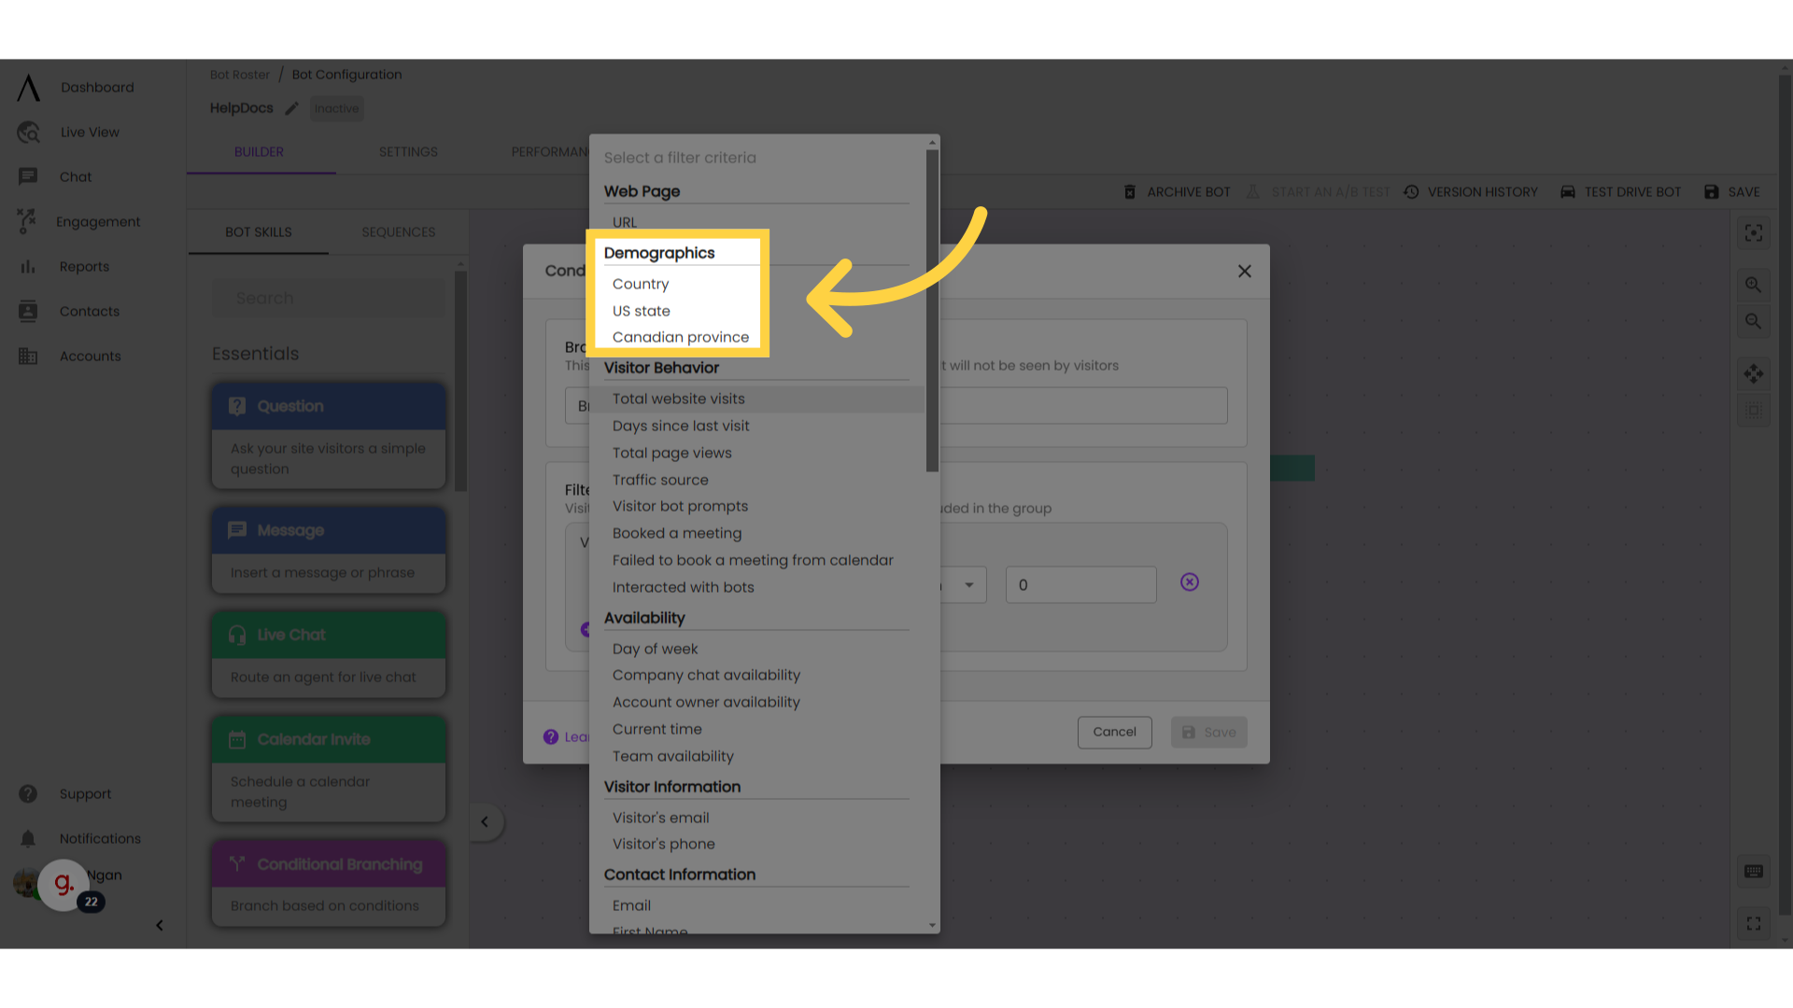Switch to the Settings tab
Screen dimensions: 1793x1008
[409, 151]
